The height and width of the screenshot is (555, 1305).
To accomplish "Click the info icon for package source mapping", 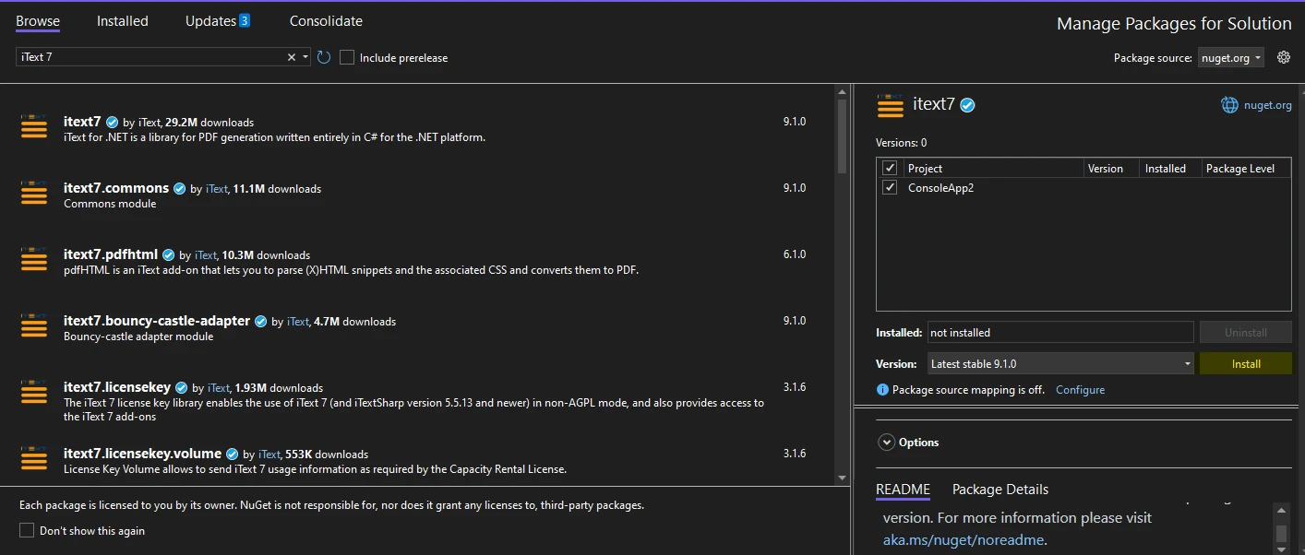I will 882,390.
